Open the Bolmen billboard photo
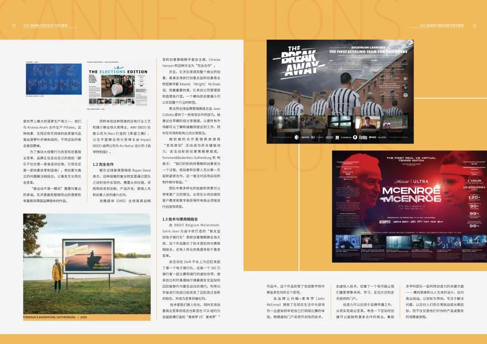The height and width of the screenshot is (344, 487). point(87,264)
